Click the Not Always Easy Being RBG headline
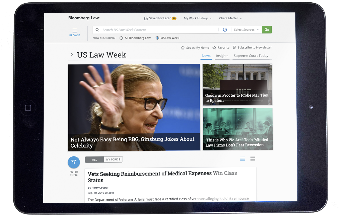 132,142
